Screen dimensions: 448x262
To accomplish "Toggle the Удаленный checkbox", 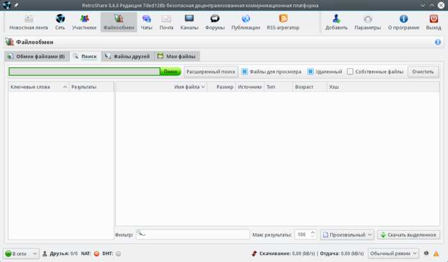I will 310,72.
